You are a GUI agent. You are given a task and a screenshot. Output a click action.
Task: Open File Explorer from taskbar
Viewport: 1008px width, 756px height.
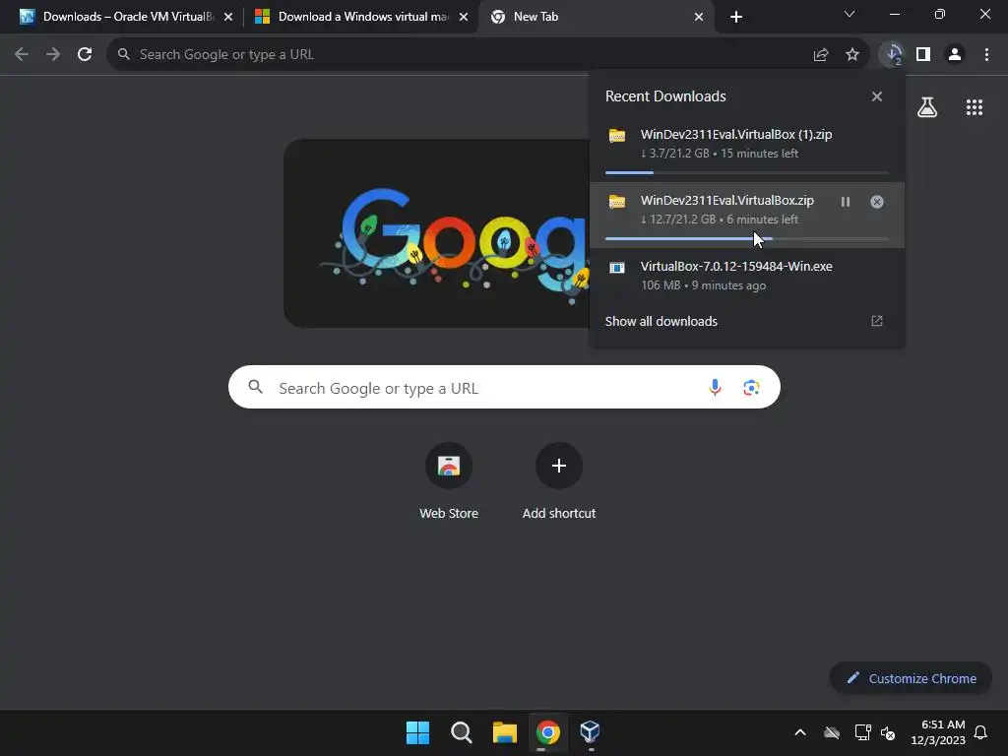click(x=505, y=732)
